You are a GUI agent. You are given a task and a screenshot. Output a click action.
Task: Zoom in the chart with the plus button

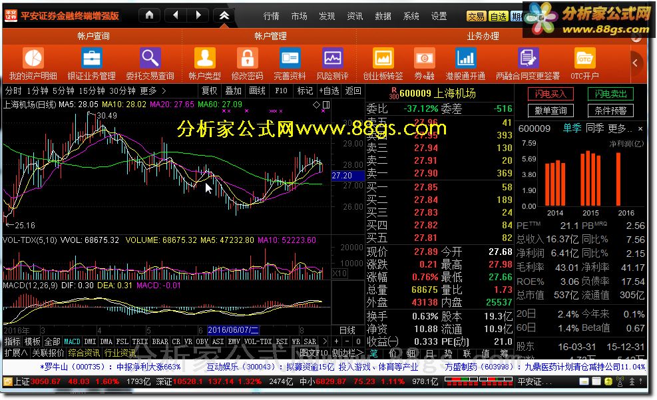pyautogui.click(x=336, y=341)
